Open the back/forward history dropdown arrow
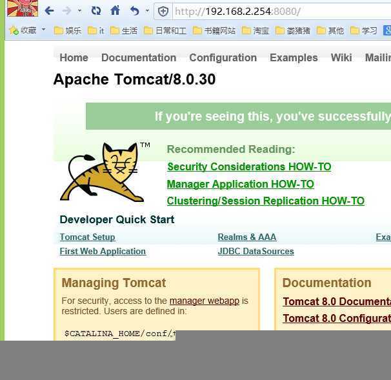The image size is (391, 380). coord(79,11)
